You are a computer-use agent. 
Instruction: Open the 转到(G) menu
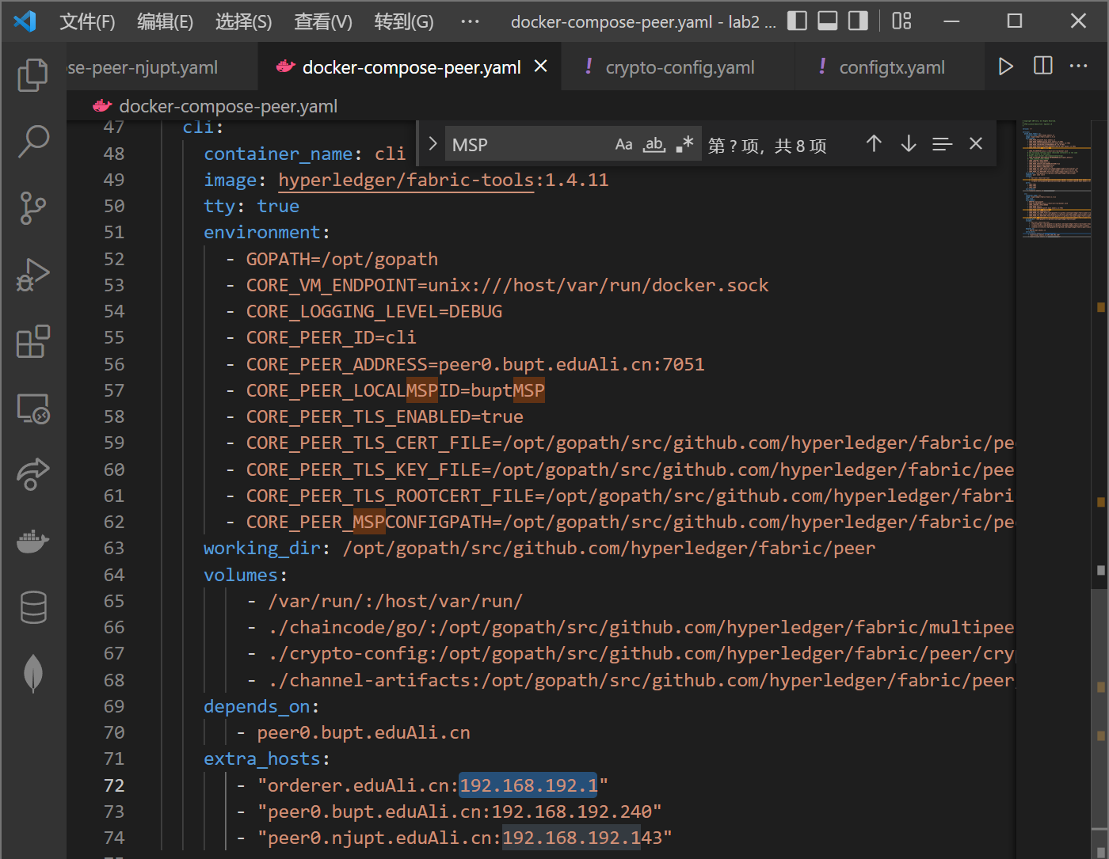pos(403,21)
